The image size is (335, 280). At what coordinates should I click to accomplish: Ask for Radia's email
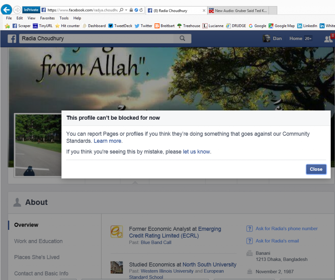[x=277, y=241]
